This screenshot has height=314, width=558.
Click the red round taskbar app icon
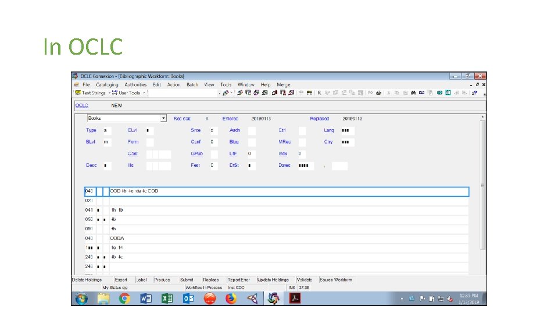point(210,298)
